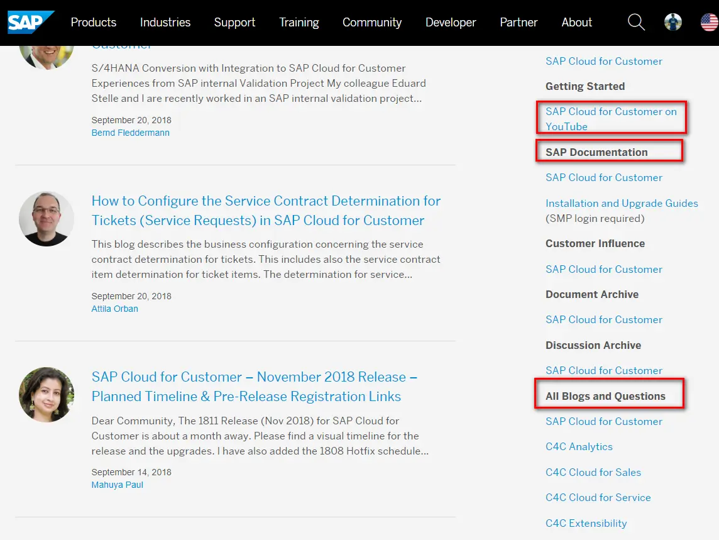The height and width of the screenshot is (540, 719).
Task: Click Mahuya Paul's author photo
Action: pyautogui.click(x=47, y=395)
